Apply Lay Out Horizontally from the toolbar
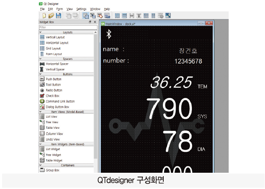The image size is (265, 189). (117, 15)
